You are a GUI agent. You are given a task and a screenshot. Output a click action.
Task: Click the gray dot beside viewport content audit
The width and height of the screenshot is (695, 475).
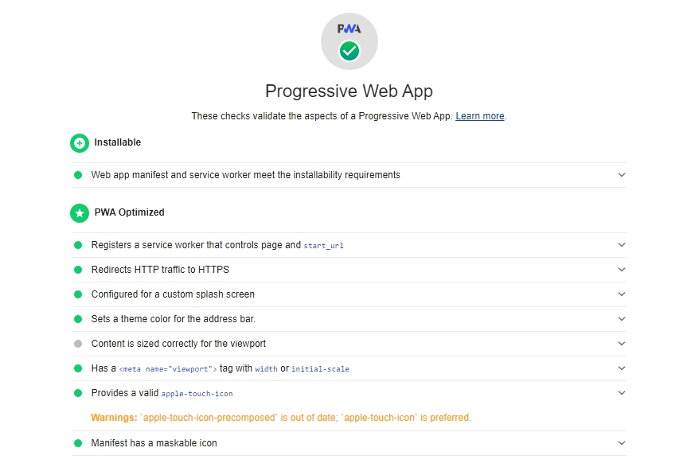point(78,344)
